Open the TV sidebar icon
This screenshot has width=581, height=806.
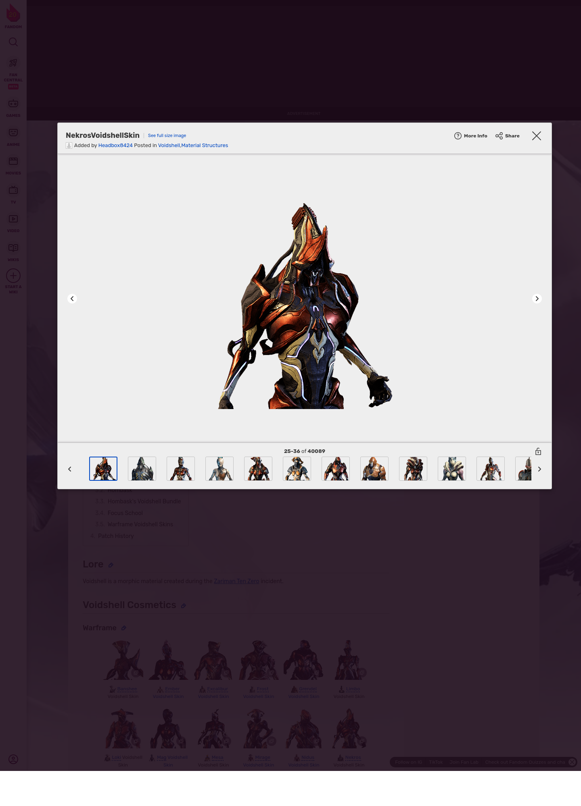tap(13, 190)
